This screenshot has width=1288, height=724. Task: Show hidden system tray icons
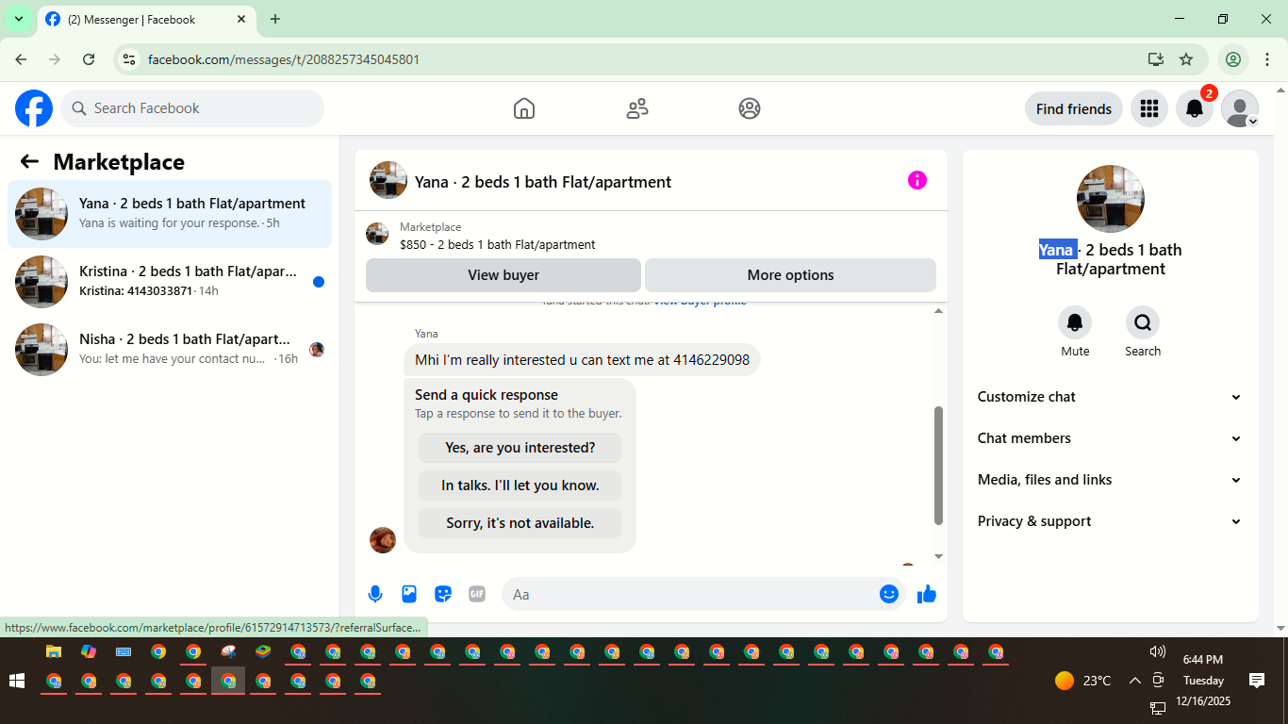(1134, 681)
